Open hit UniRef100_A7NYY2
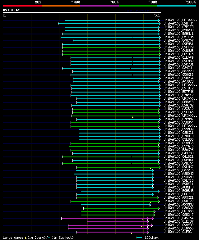 [x=178, y=95]
